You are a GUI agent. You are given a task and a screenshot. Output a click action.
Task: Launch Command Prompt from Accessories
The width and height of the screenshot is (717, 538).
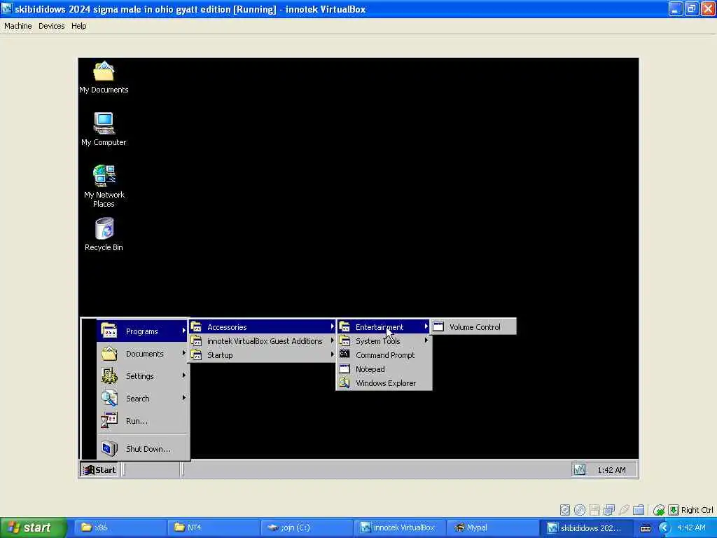(384, 355)
